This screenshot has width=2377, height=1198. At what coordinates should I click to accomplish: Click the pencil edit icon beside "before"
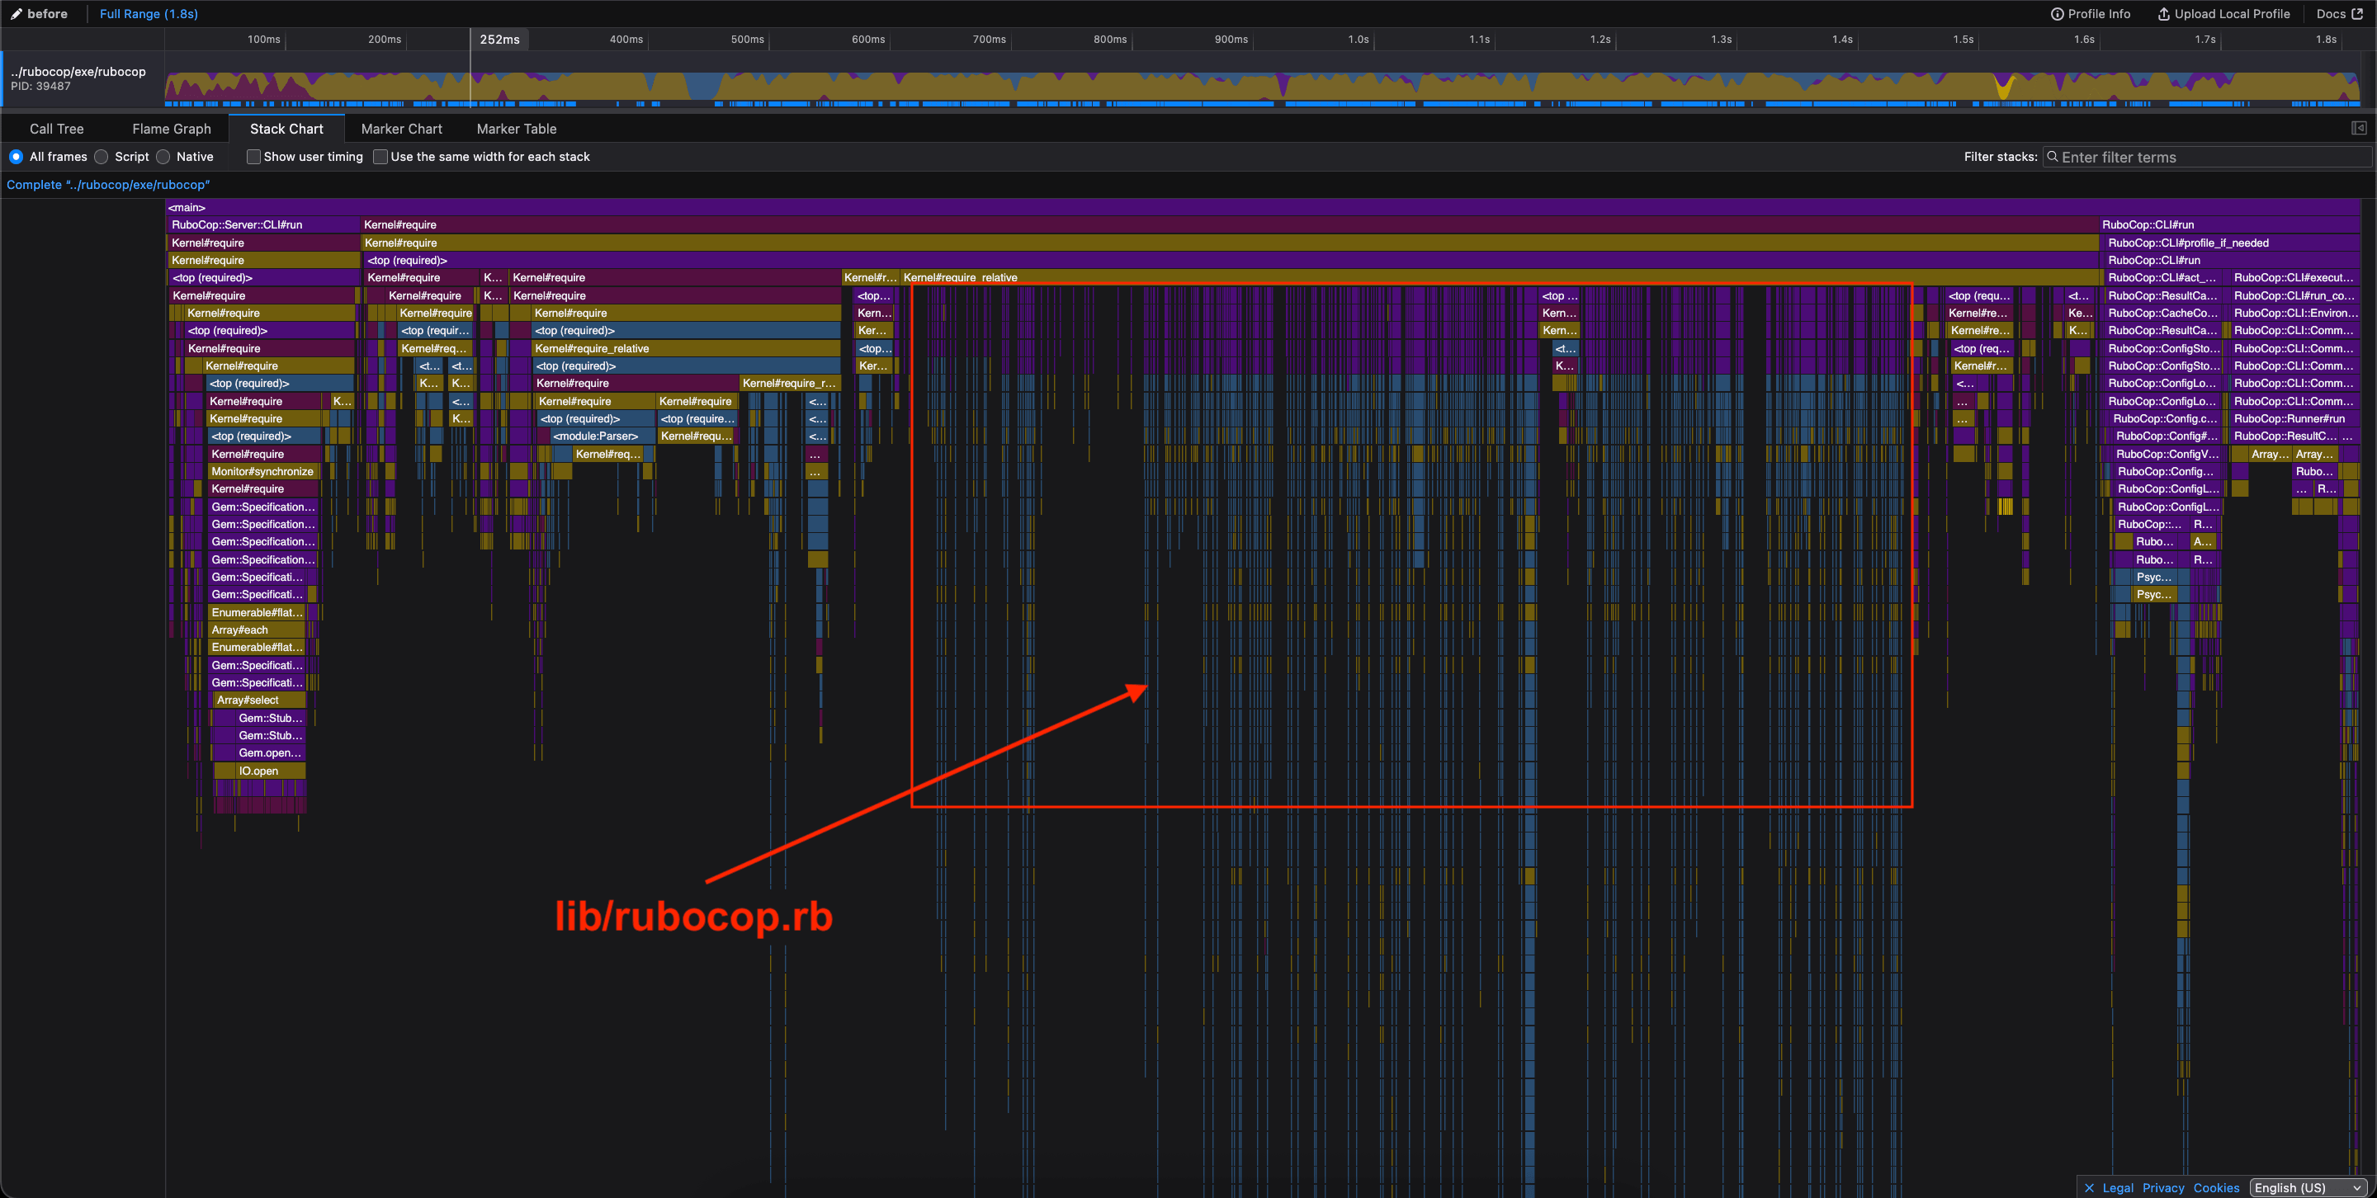click(x=16, y=14)
